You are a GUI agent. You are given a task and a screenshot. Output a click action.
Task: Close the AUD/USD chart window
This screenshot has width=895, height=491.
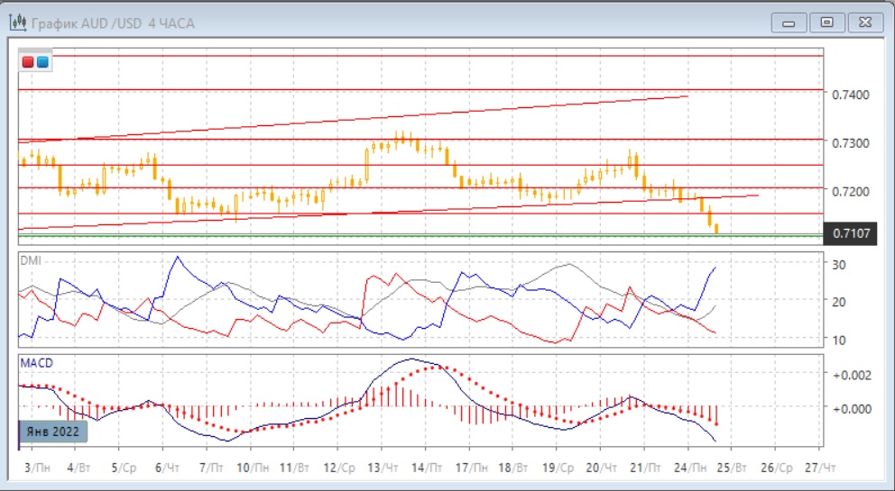863,23
